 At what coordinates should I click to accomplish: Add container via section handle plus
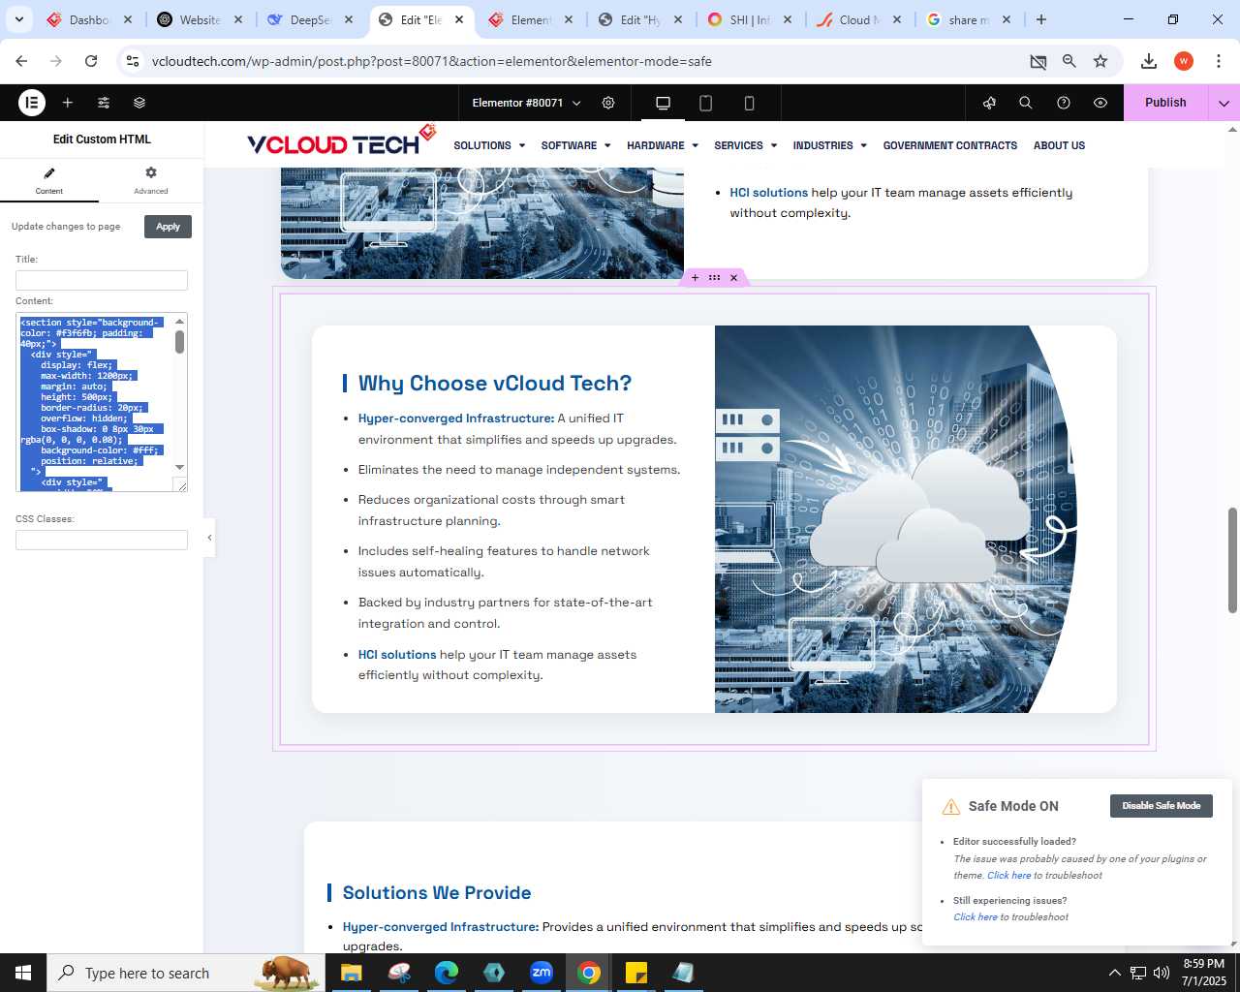(x=695, y=278)
